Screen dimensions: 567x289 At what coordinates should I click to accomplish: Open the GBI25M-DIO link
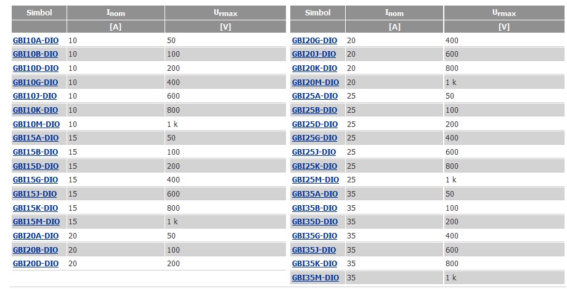[316, 180]
